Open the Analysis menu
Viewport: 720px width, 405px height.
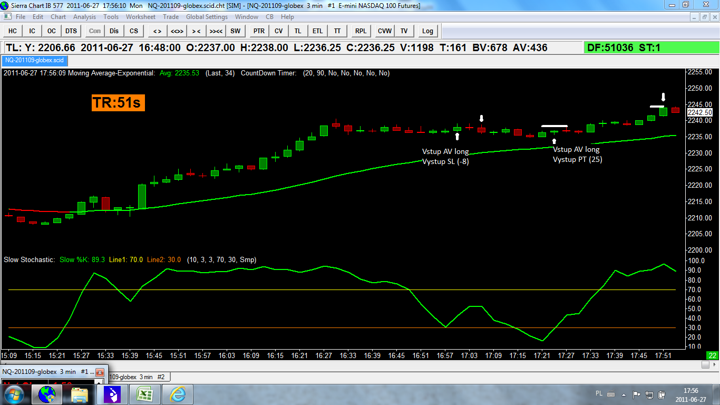85,17
